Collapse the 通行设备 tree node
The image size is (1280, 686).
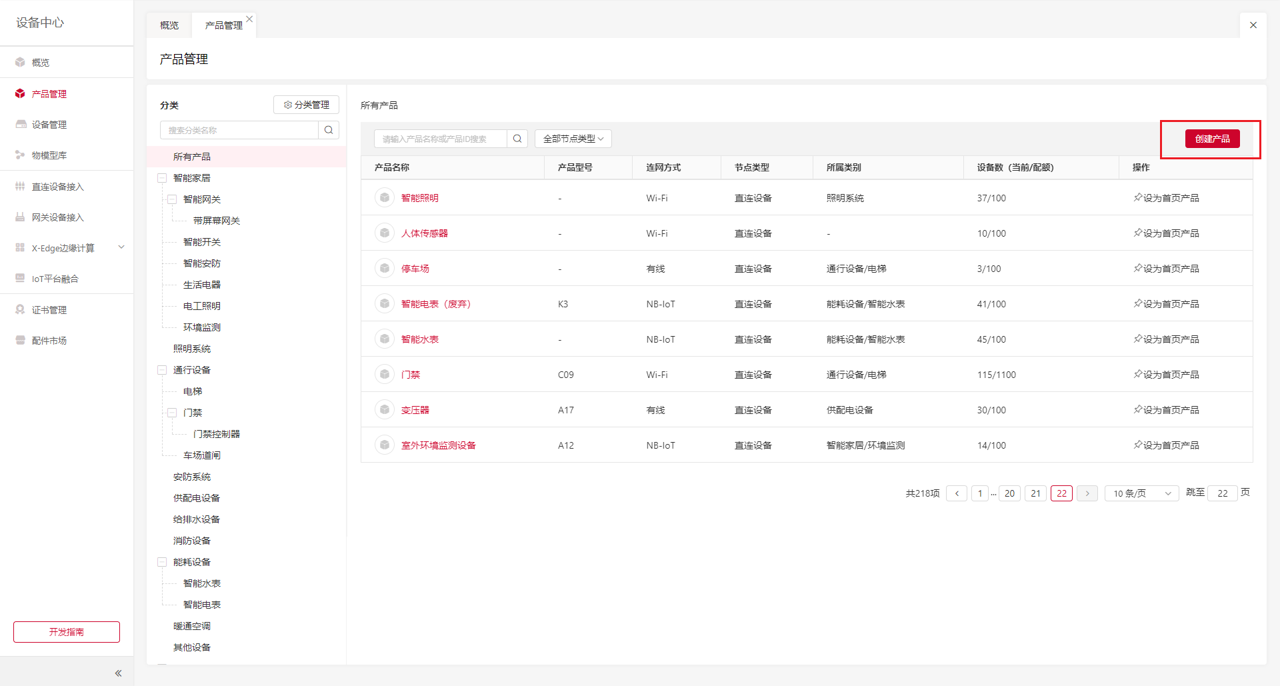(x=162, y=370)
